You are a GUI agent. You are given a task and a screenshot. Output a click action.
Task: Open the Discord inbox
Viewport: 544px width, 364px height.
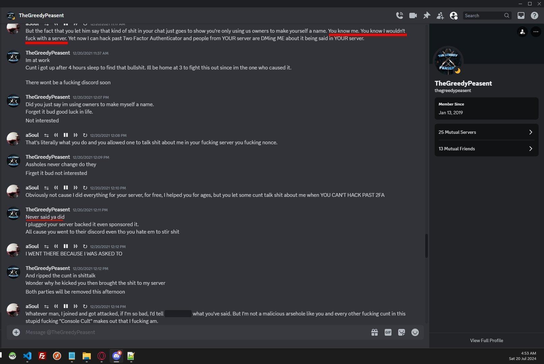[x=521, y=16]
